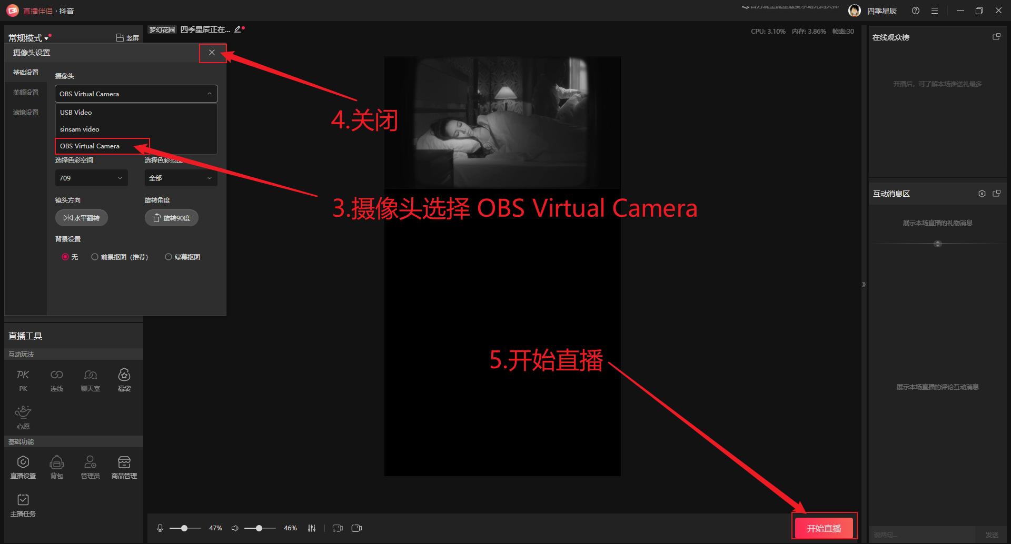Switch to the 滤镜设置 filter tab
This screenshot has height=544, width=1011.
click(x=25, y=112)
